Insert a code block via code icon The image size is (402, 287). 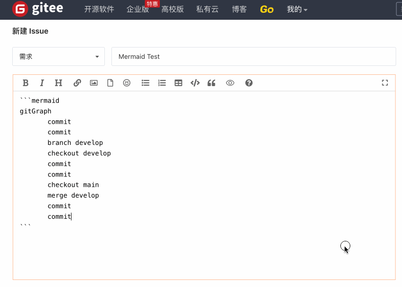pyautogui.click(x=195, y=83)
